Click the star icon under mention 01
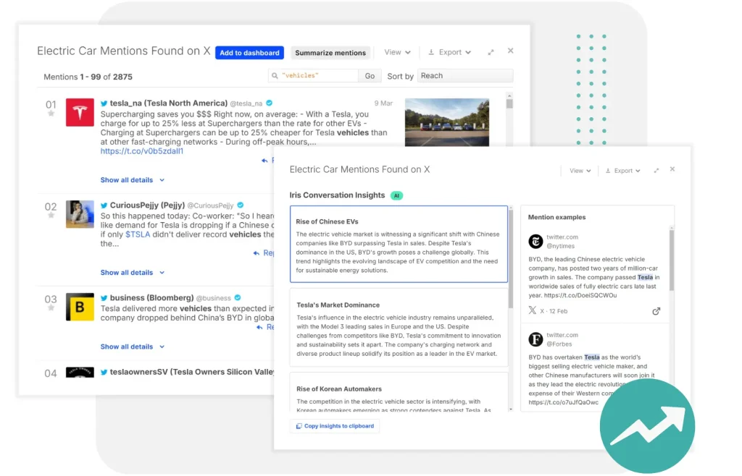The width and height of the screenshot is (742, 476). pyautogui.click(x=51, y=114)
